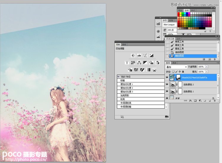Select the preset 增加对比度 2
Viewport: 222px width, 163px height.
(141, 88)
